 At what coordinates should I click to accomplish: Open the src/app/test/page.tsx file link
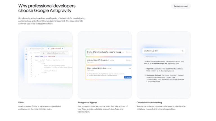point(158,64)
